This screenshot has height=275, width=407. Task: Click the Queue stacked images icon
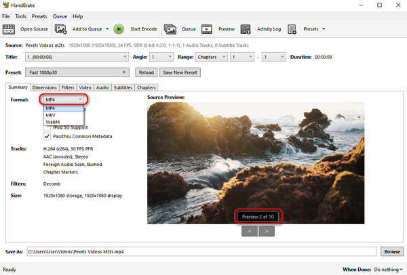point(170,29)
